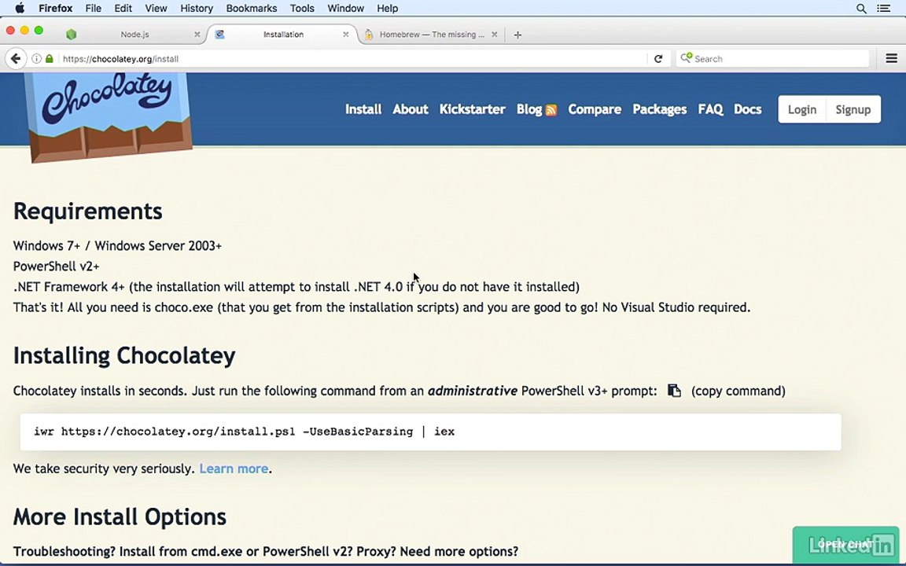Focus the browser Search field
This screenshot has width=906, height=566.
point(772,58)
